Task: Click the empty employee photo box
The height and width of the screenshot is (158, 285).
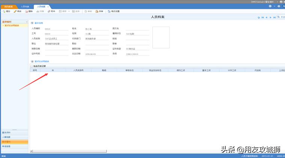Action: coord(161,38)
